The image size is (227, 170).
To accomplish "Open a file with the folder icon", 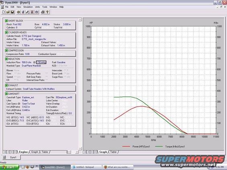I will coord(8,12).
